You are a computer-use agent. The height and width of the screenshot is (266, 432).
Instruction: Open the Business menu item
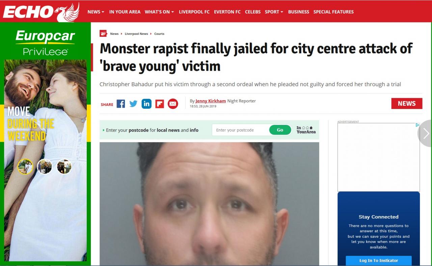(x=298, y=12)
